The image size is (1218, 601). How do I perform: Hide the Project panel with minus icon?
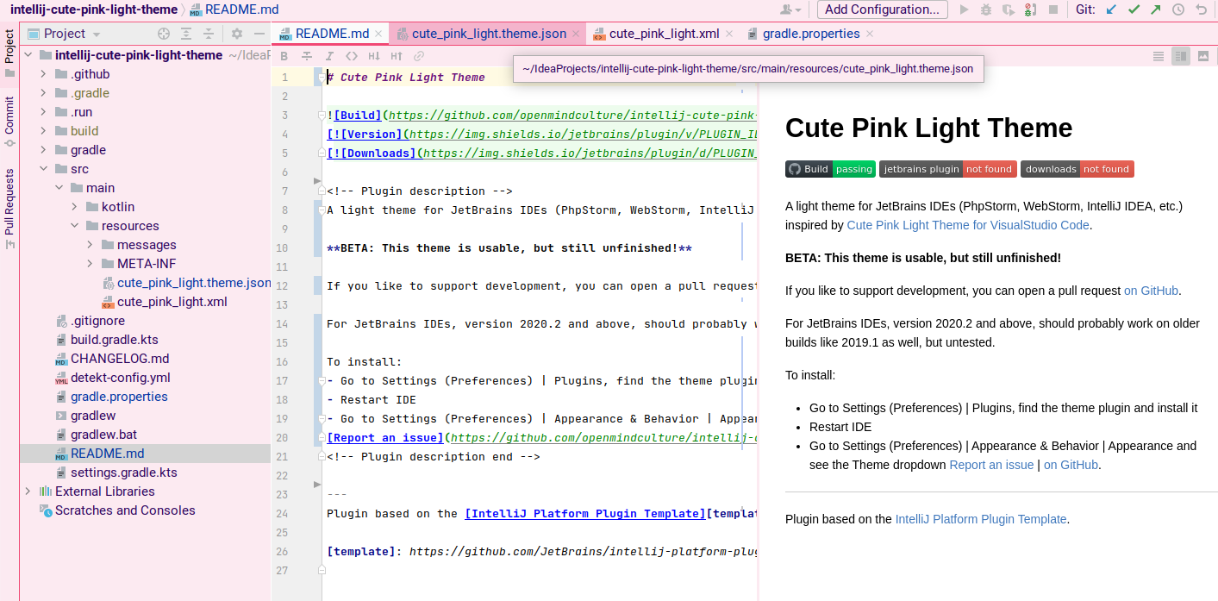pos(259,34)
